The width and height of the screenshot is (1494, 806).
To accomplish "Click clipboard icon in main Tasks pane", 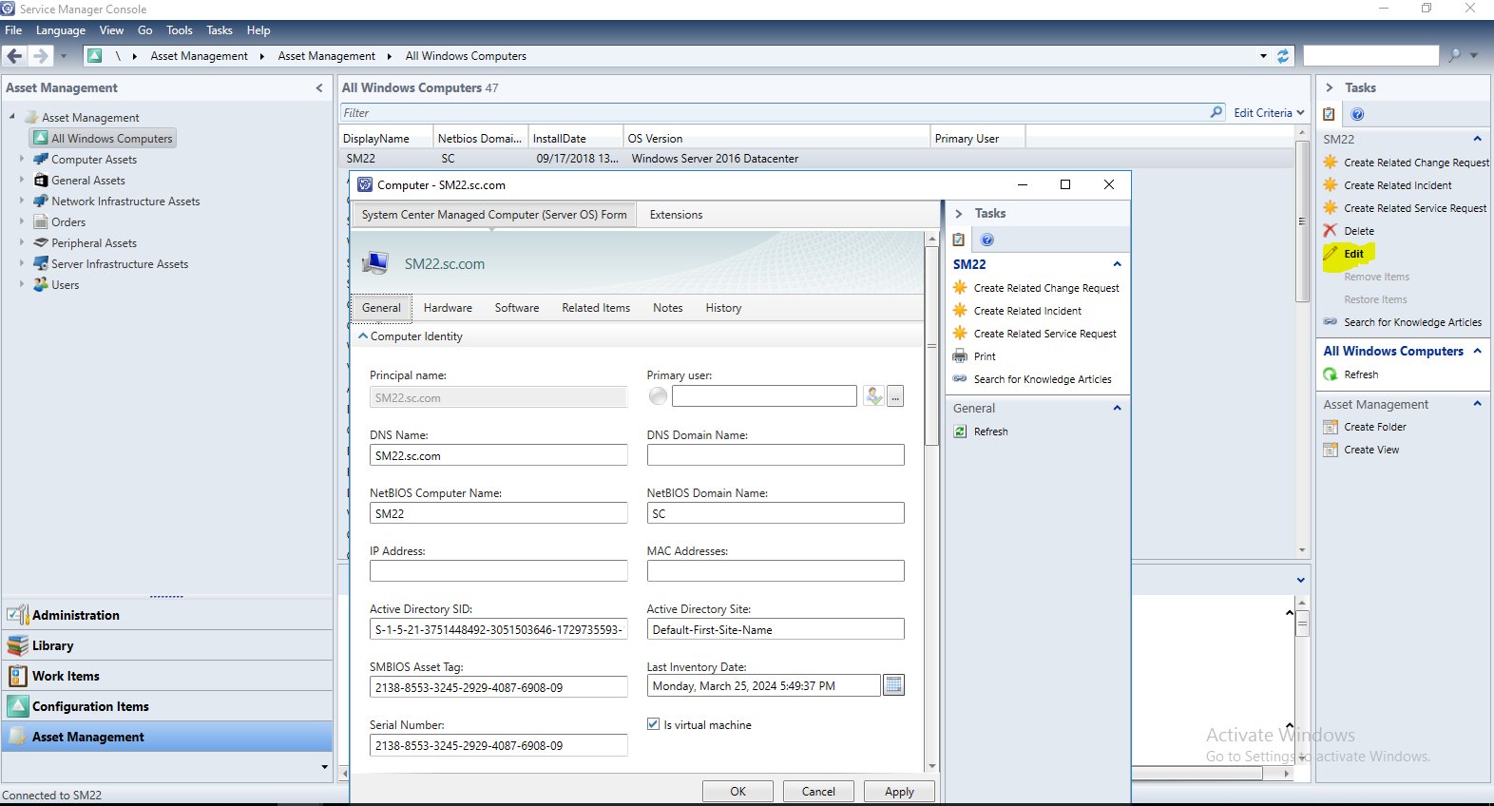I will 1330,114.
